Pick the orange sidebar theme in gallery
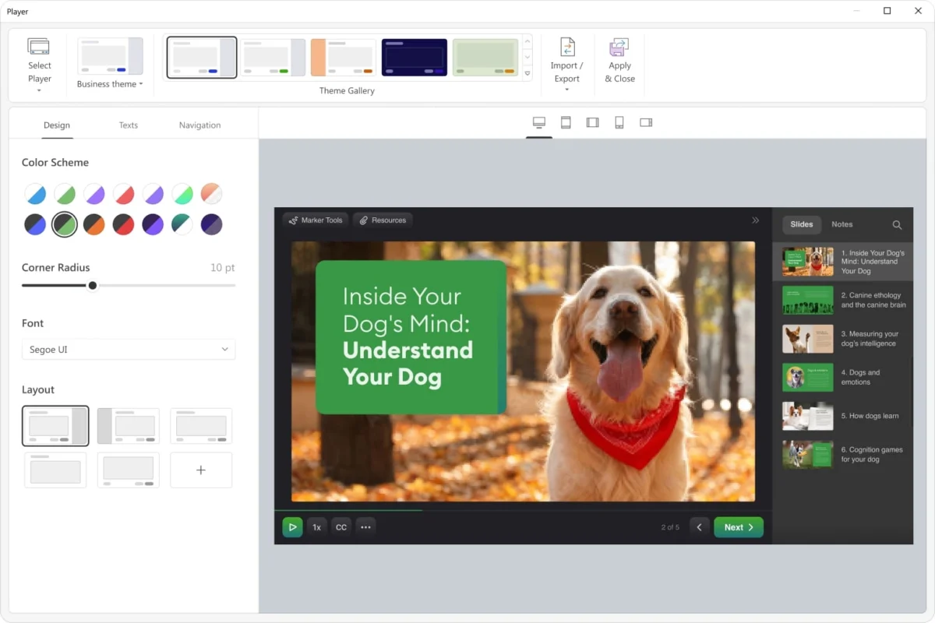This screenshot has height=623, width=935. 344,58
